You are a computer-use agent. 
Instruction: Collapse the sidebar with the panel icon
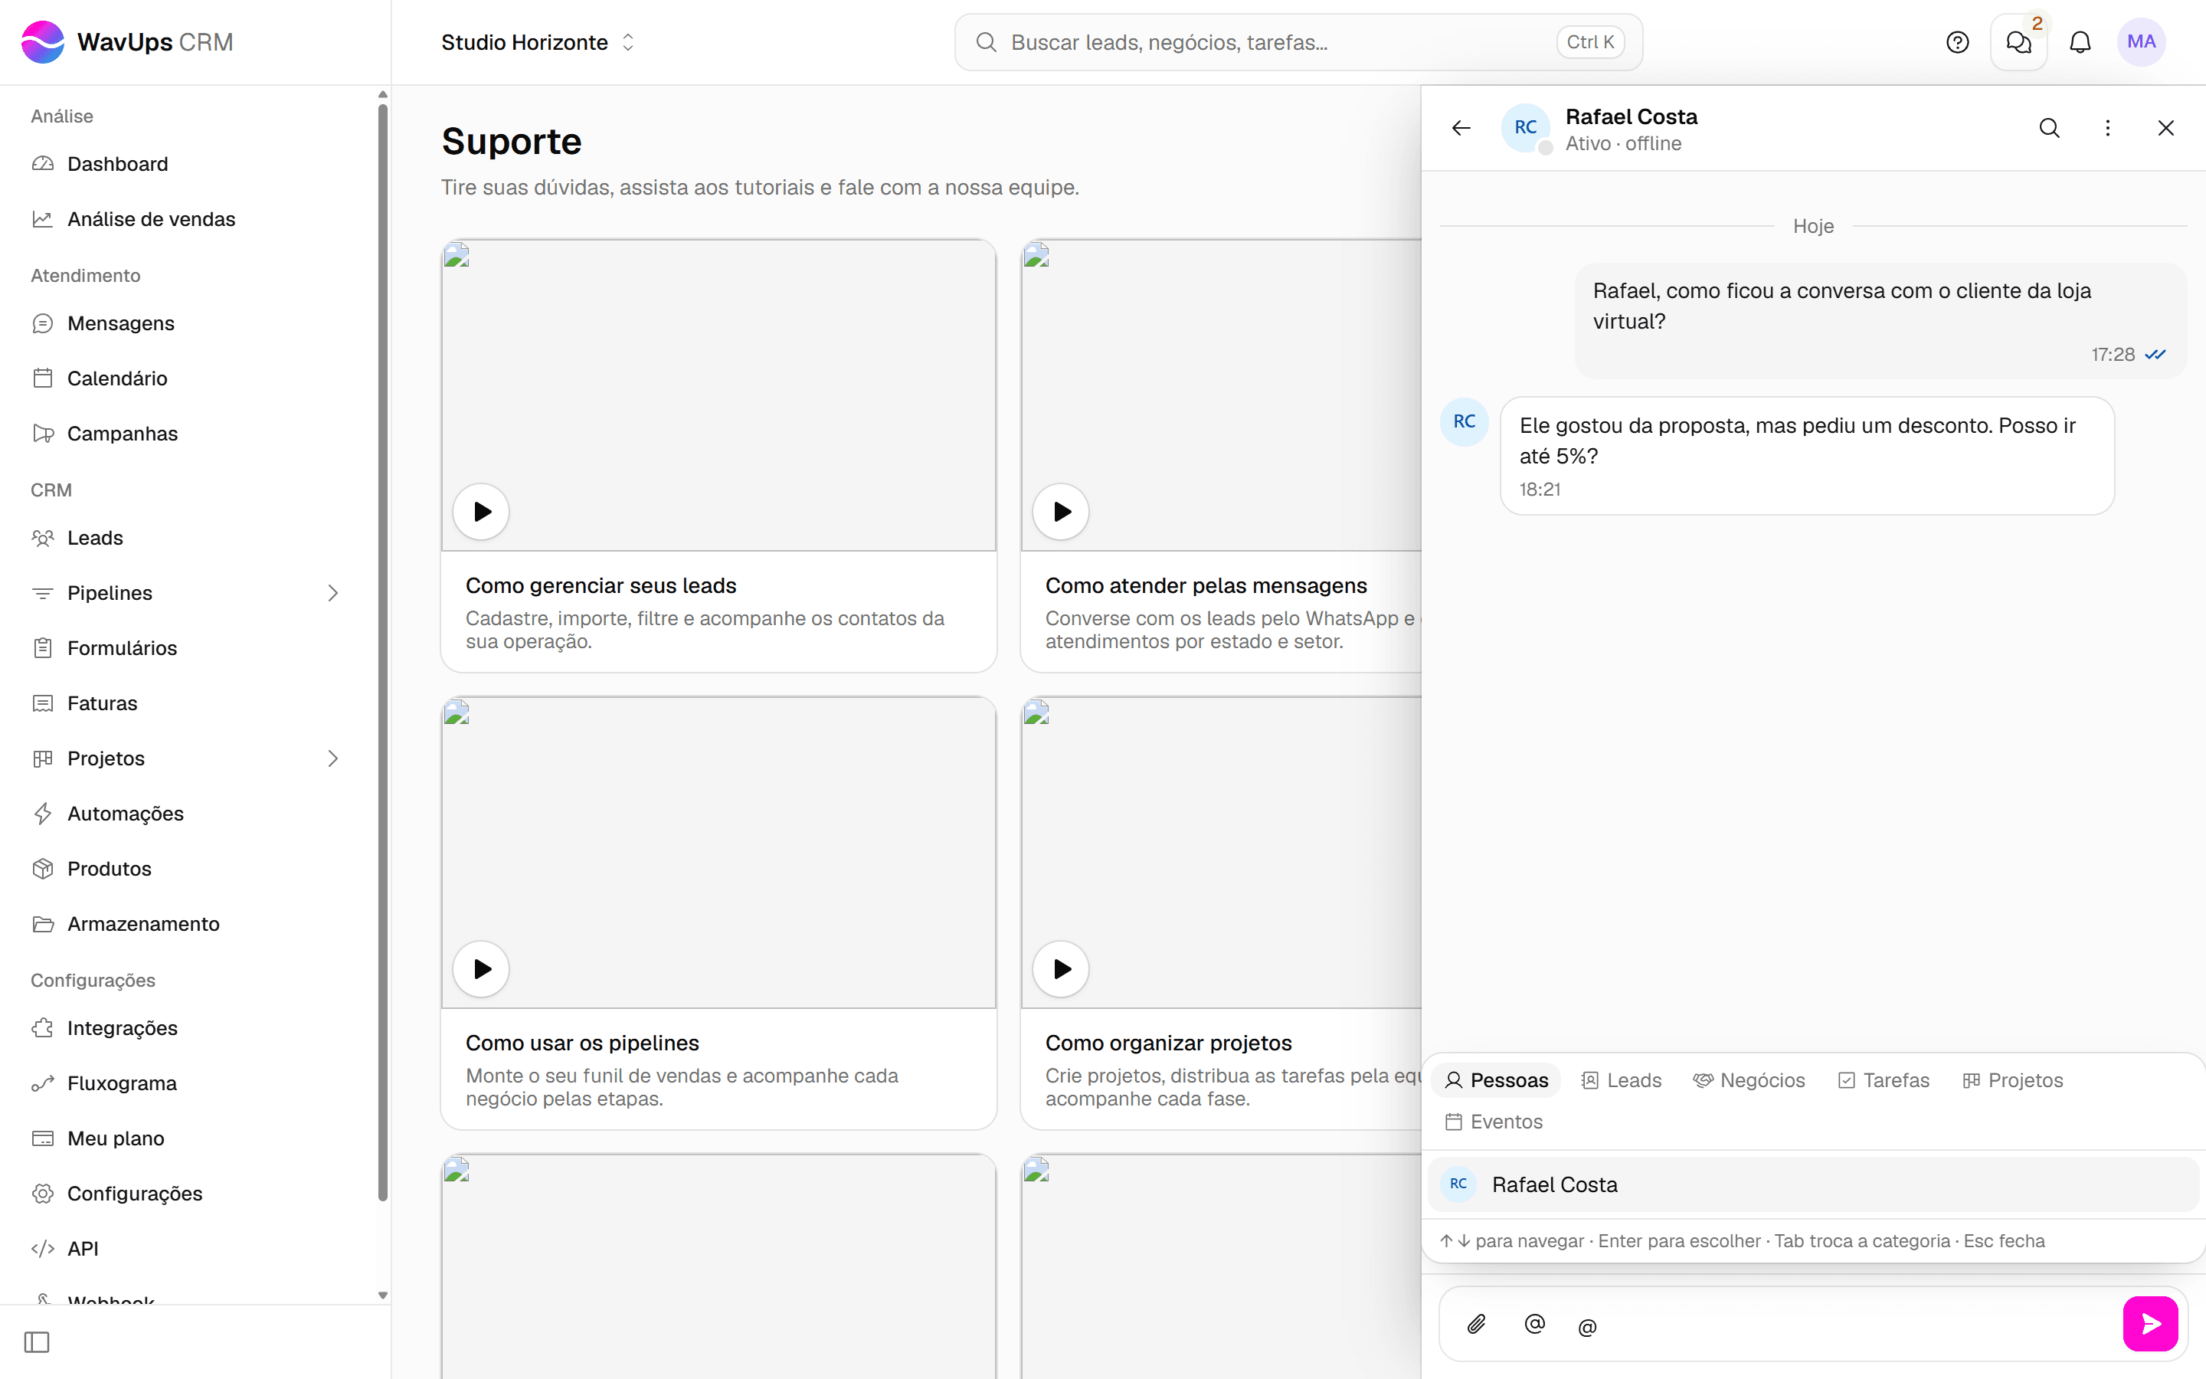[x=38, y=1341]
